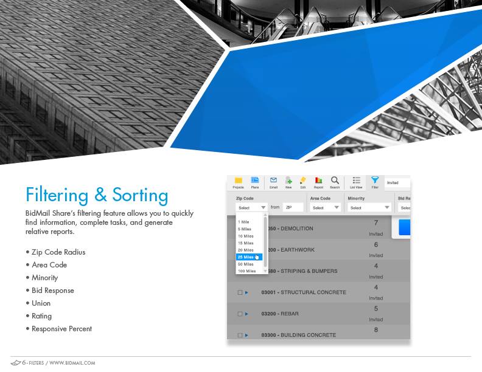Screen dimensions: 482x372
Task: Choose 50 Miles from radius list
Action: tap(246, 264)
